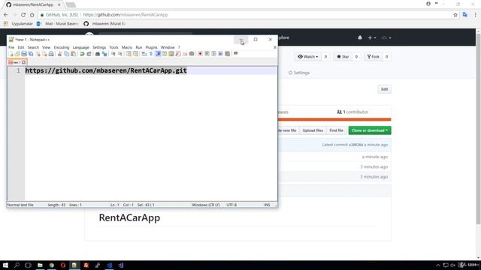Click the Find file button
The image size is (481, 270).
pyautogui.click(x=336, y=130)
